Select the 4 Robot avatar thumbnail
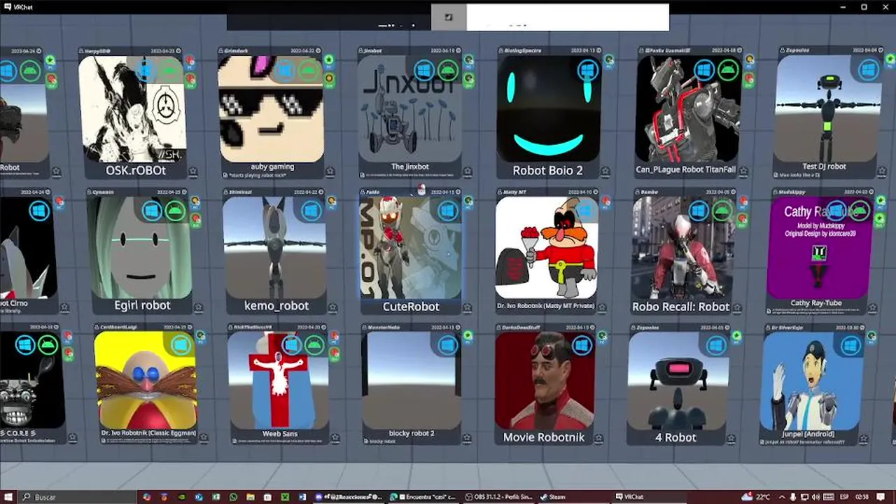This screenshot has width=896, height=504. pos(678,380)
